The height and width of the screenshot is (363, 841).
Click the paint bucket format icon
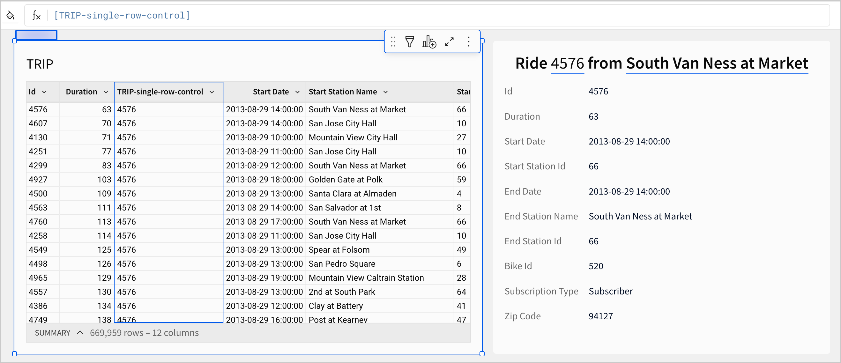[x=11, y=15]
